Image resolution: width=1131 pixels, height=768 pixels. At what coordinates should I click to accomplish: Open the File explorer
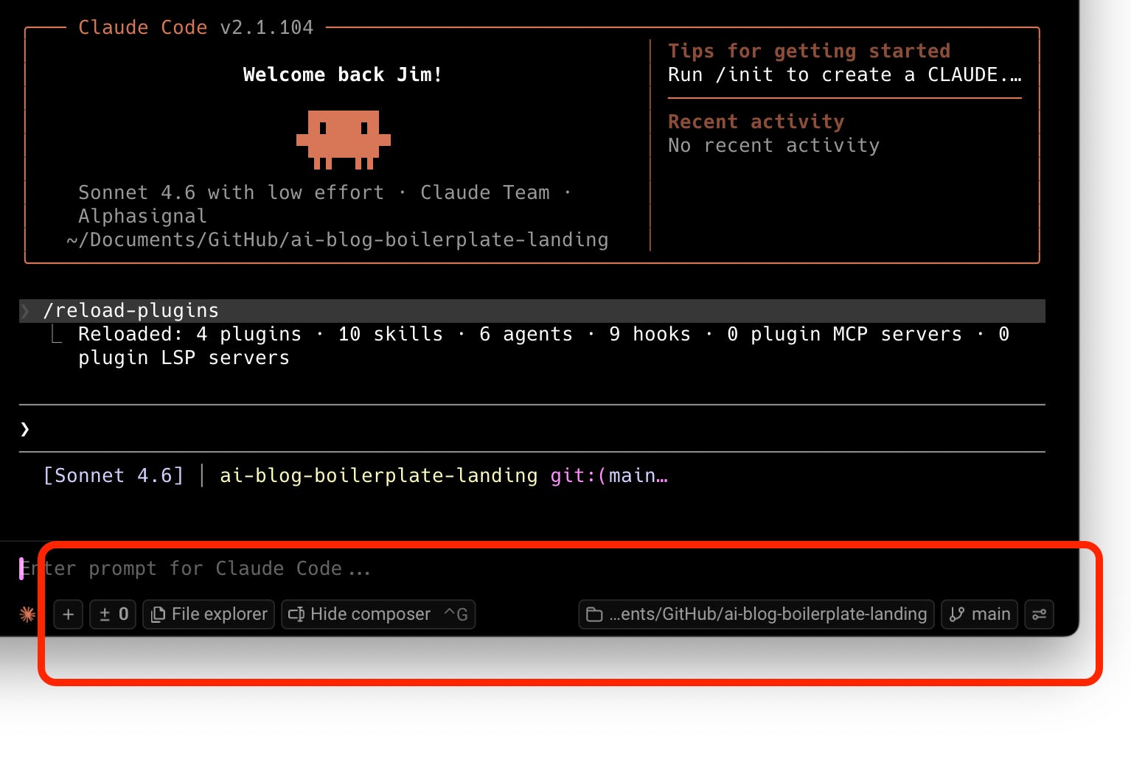(209, 614)
